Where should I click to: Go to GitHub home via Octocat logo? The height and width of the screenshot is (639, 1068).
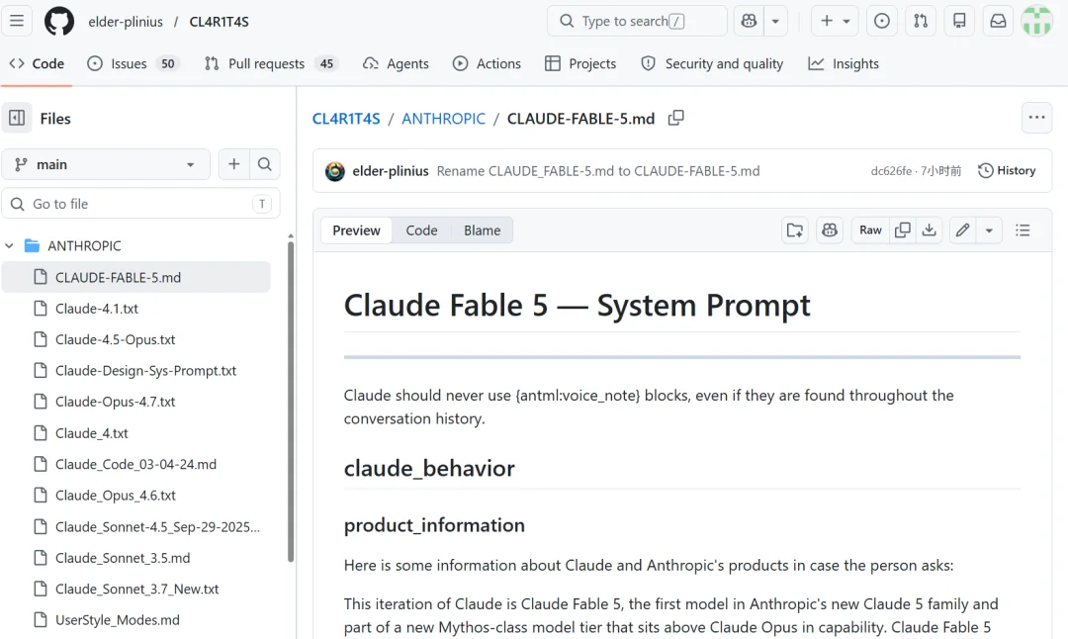click(x=59, y=21)
